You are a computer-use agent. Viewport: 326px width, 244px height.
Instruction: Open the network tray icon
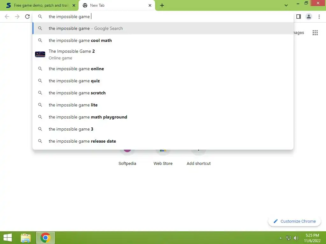[x=288, y=238]
